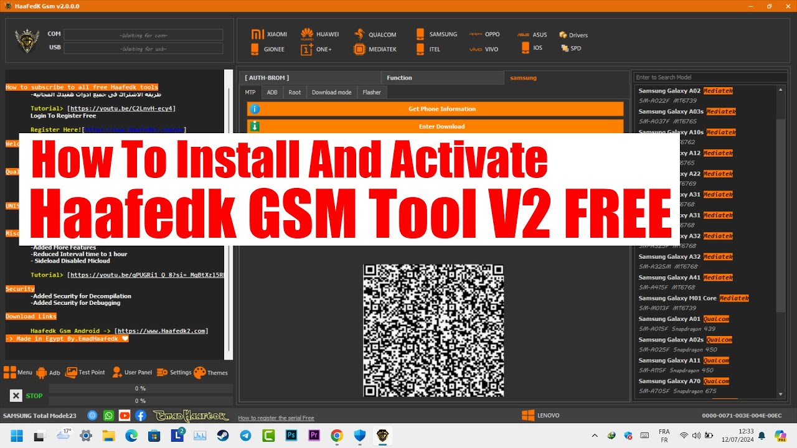Select the OPPO brand
The image size is (797, 448).
coord(484,34)
